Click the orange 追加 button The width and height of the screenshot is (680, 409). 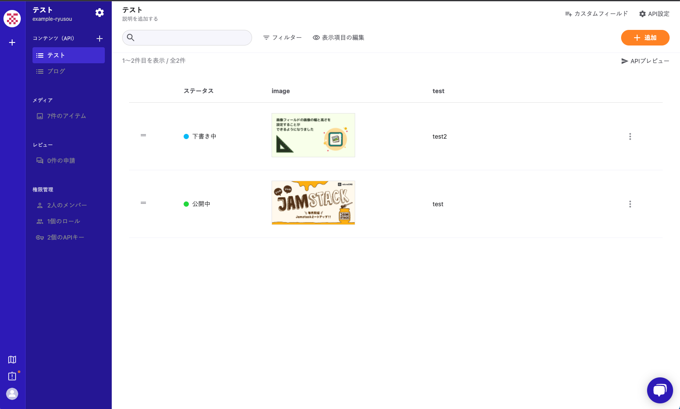[645, 38]
